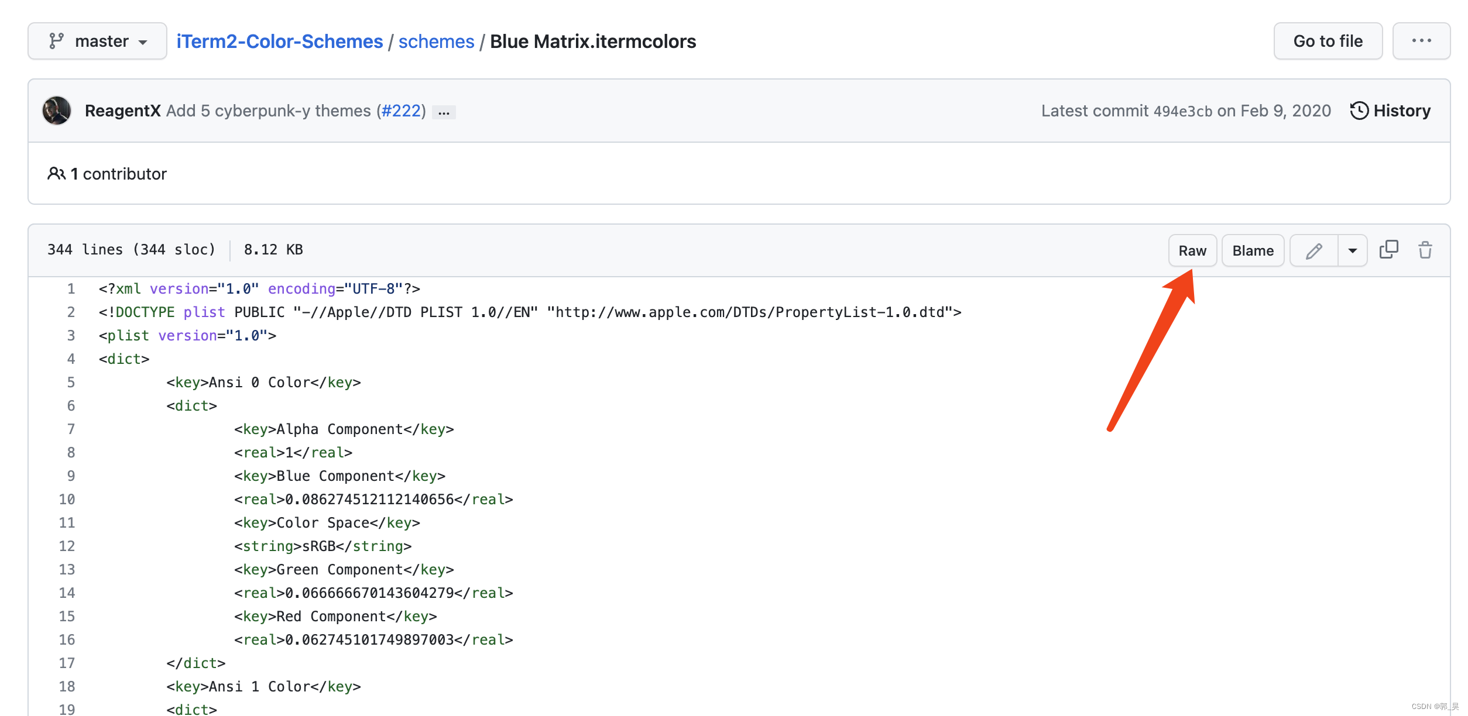Image resolution: width=1468 pixels, height=716 pixels.
Task: Select line number 13
Action: point(67,569)
